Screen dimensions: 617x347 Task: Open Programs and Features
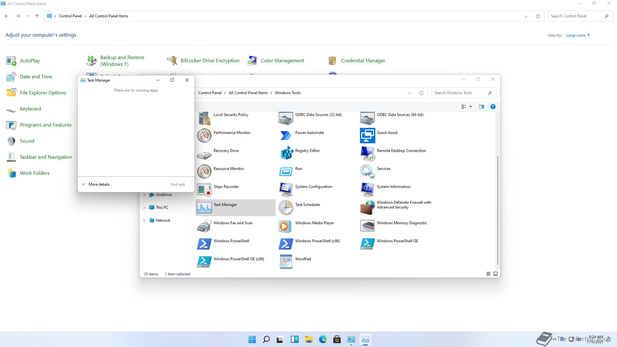[39, 125]
